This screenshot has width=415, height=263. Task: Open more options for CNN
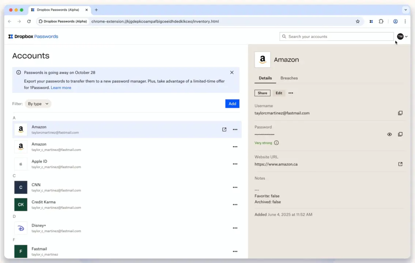coord(235,187)
